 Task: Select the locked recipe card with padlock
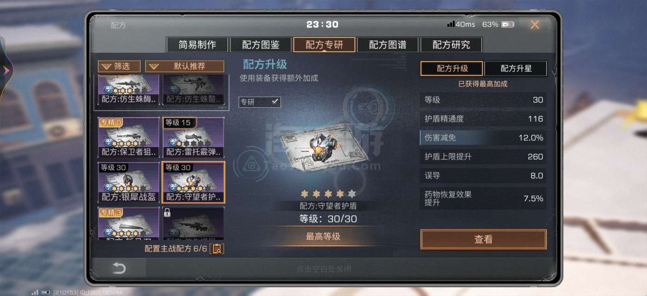click(193, 223)
